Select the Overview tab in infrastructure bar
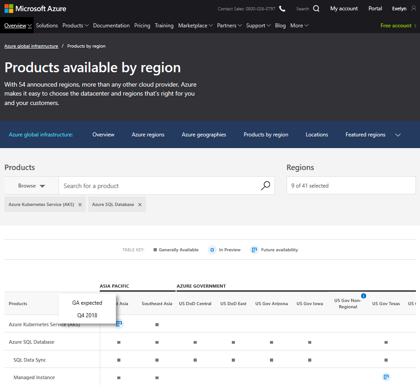This screenshot has height=385, width=420. [103, 135]
